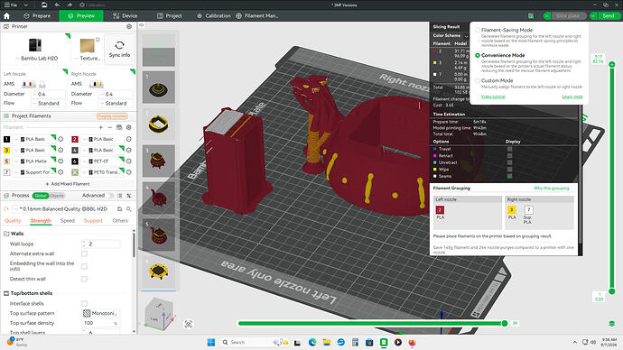Image resolution: width=623 pixels, height=350 pixels.
Task: Open the Printer settings gear icon
Action: (x=129, y=26)
